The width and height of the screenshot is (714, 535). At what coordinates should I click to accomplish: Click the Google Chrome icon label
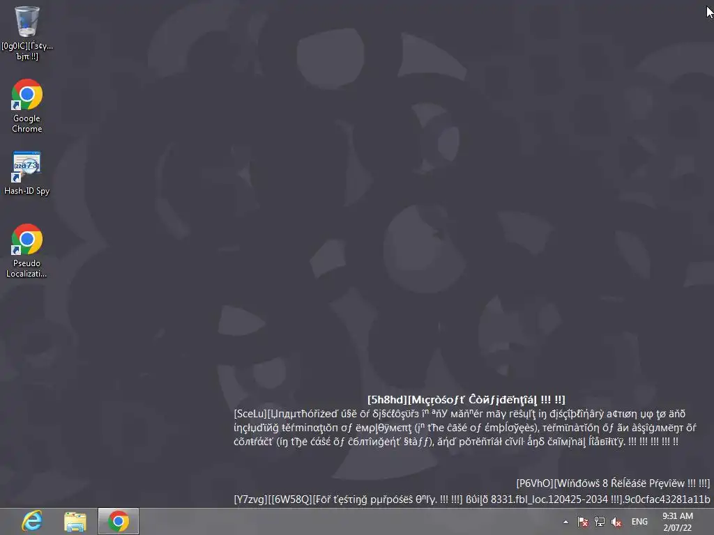pos(27,124)
